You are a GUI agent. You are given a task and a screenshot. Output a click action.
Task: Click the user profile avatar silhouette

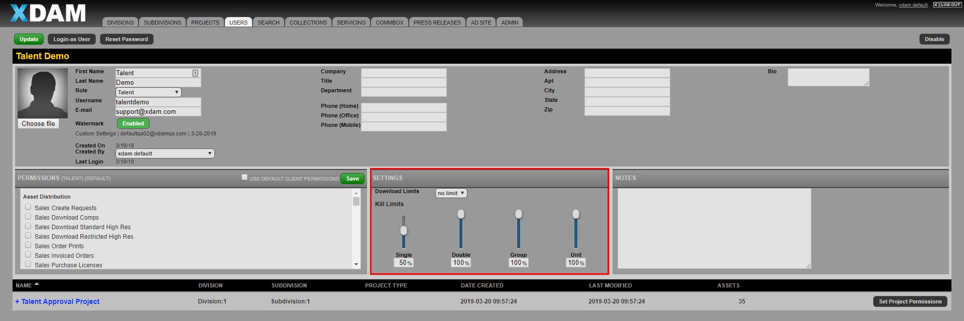point(43,93)
